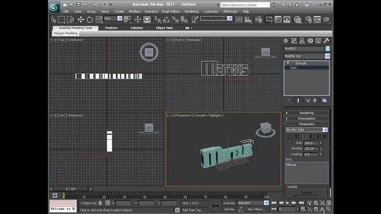The image size is (381, 214).
Task: Toggle Pin Stack below the modifier stack
Action: pyautogui.click(x=288, y=100)
